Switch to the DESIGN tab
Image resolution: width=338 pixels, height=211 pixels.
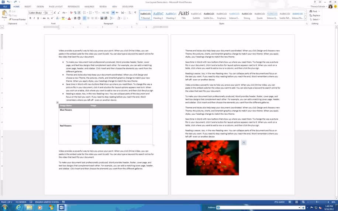point(40,7)
